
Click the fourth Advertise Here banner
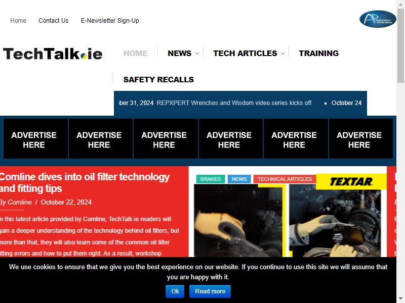231,138
